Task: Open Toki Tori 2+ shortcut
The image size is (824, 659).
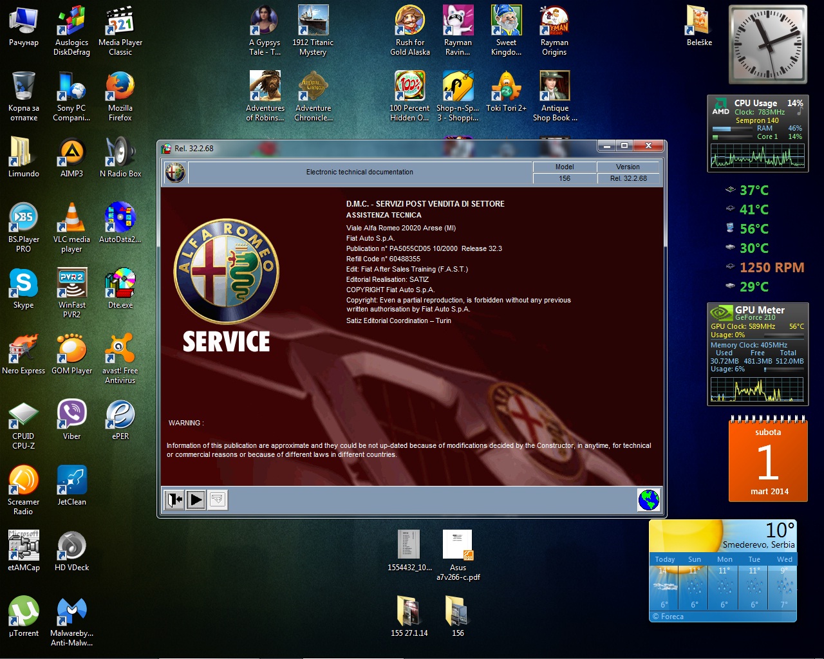Action: 507,92
